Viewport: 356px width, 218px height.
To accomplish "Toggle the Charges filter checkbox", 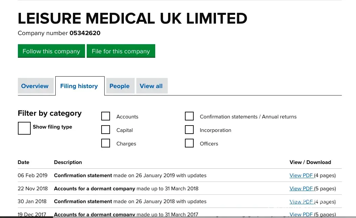I will click(106, 143).
